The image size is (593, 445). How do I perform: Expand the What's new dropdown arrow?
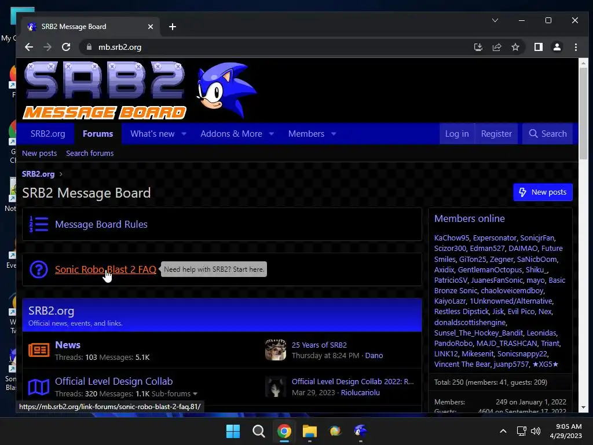(184, 134)
